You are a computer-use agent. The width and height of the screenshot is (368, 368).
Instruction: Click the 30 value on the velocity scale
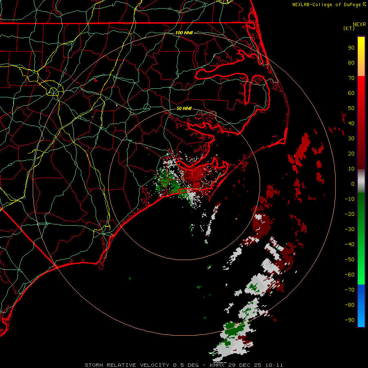click(351, 139)
